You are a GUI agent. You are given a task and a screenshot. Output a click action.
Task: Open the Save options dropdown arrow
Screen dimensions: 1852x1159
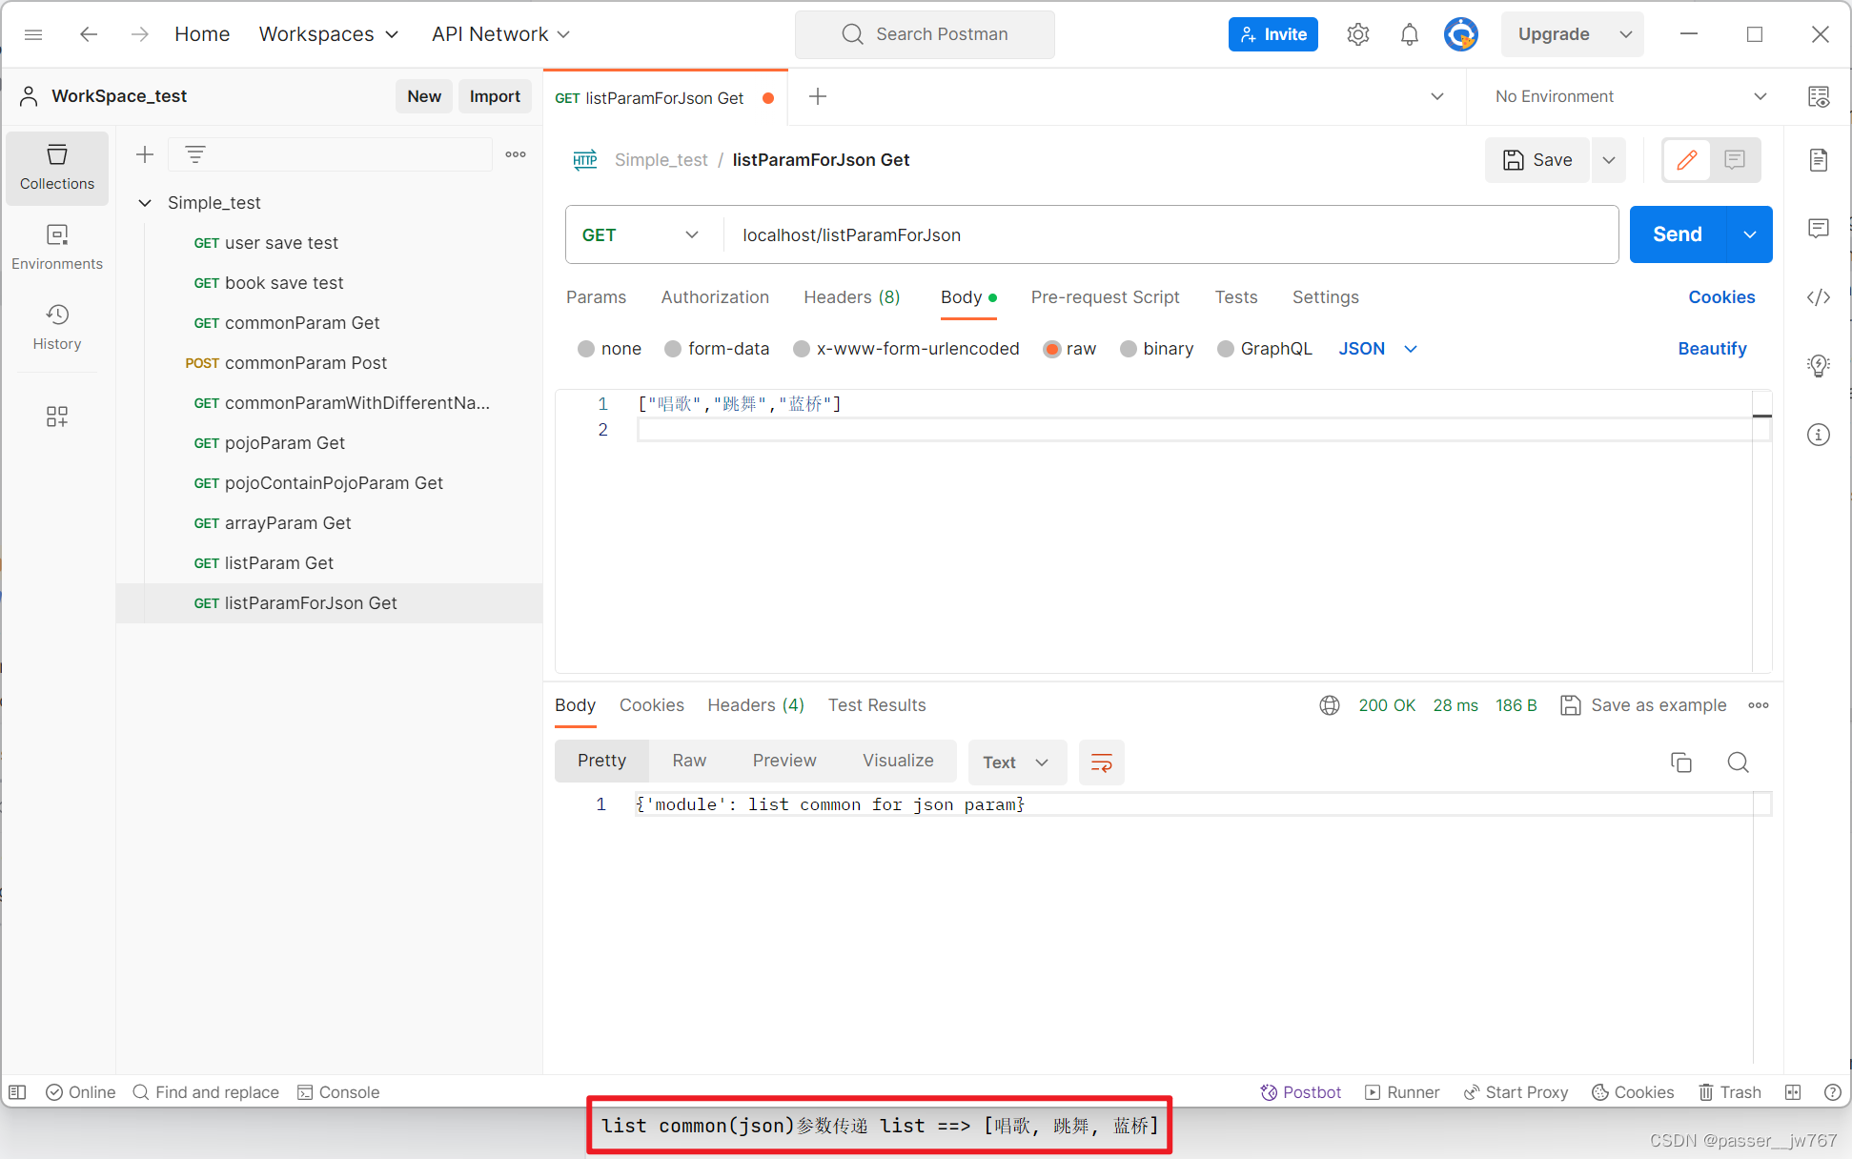click(1609, 159)
